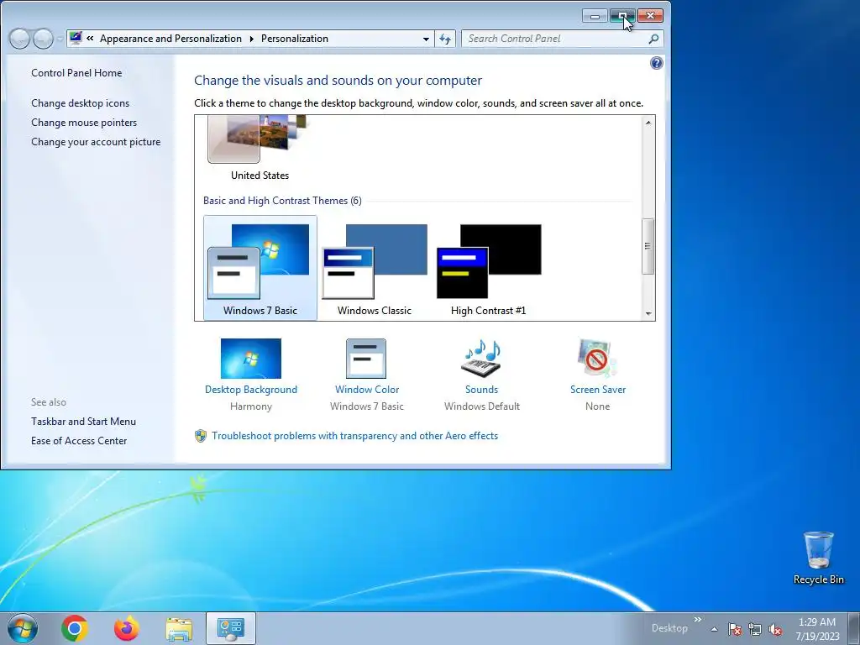Click the muted volume tray icon
Screen dimensions: 860x645
click(775, 629)
